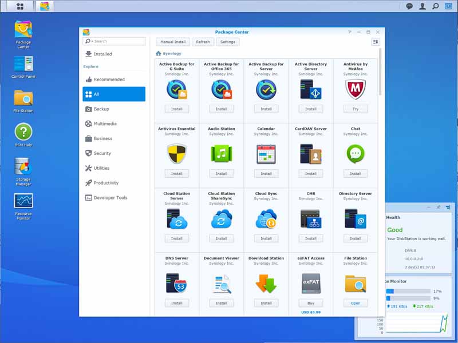Viewport: 458px width, 343px height.
Task: Click the exFAT Access package icon
Action: (311, 283)
